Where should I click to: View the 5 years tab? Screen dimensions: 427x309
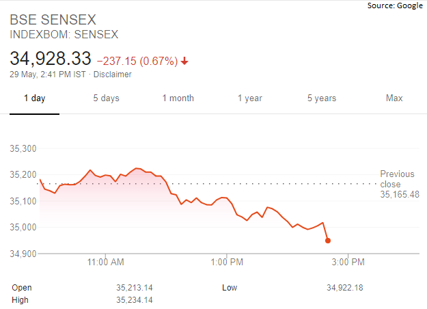tap(321, 98)
